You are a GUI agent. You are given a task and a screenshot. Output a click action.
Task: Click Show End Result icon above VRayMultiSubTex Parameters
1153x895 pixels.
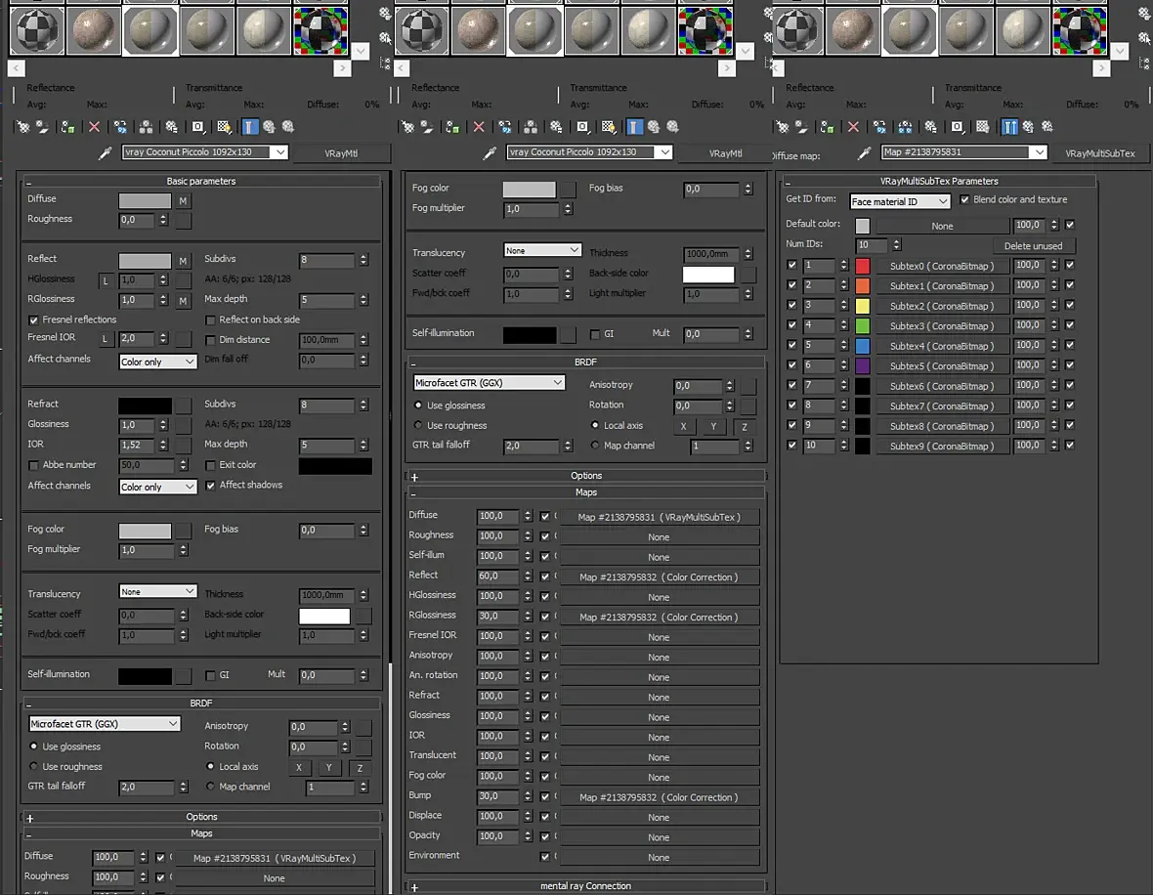[x=1010, y=126]
